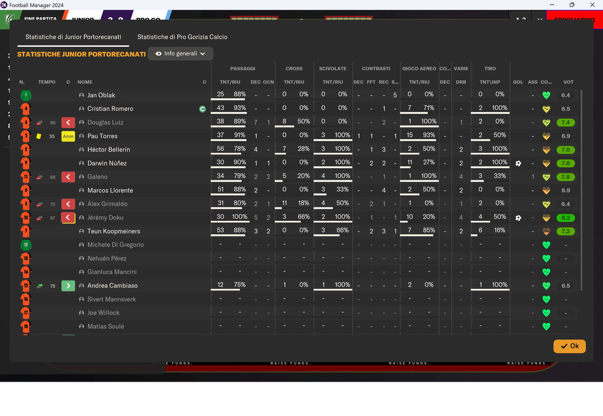603x416 pixels.
Task: Click Teun Koopmeiners's 7.2 rating badge
Action: click(x=566, y=231)
